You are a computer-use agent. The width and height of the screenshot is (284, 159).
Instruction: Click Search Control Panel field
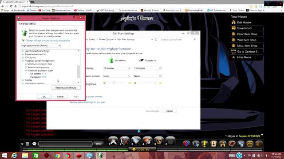(x=178, y=39)
